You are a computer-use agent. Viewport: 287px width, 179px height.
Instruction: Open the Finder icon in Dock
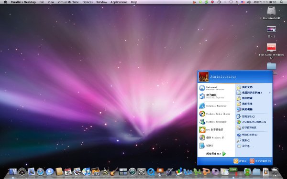tap(12, 172)
